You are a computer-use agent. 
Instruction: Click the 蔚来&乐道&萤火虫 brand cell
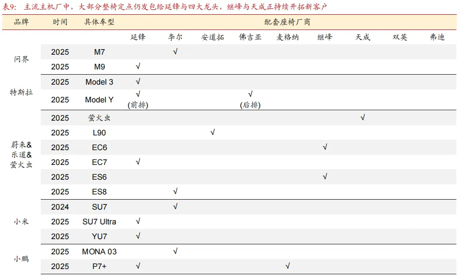[21, 155]
